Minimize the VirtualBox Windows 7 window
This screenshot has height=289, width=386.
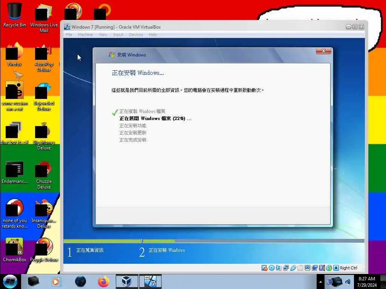(348, 27)
